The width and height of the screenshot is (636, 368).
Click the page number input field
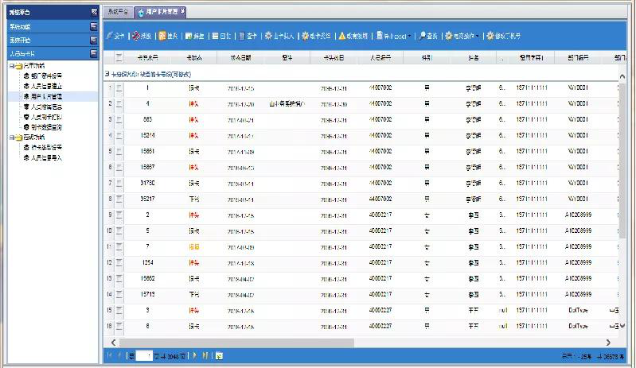pos(143,355)
